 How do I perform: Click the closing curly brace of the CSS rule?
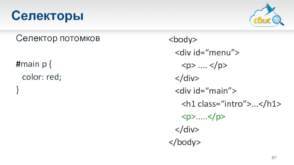(x=17, y=90)
